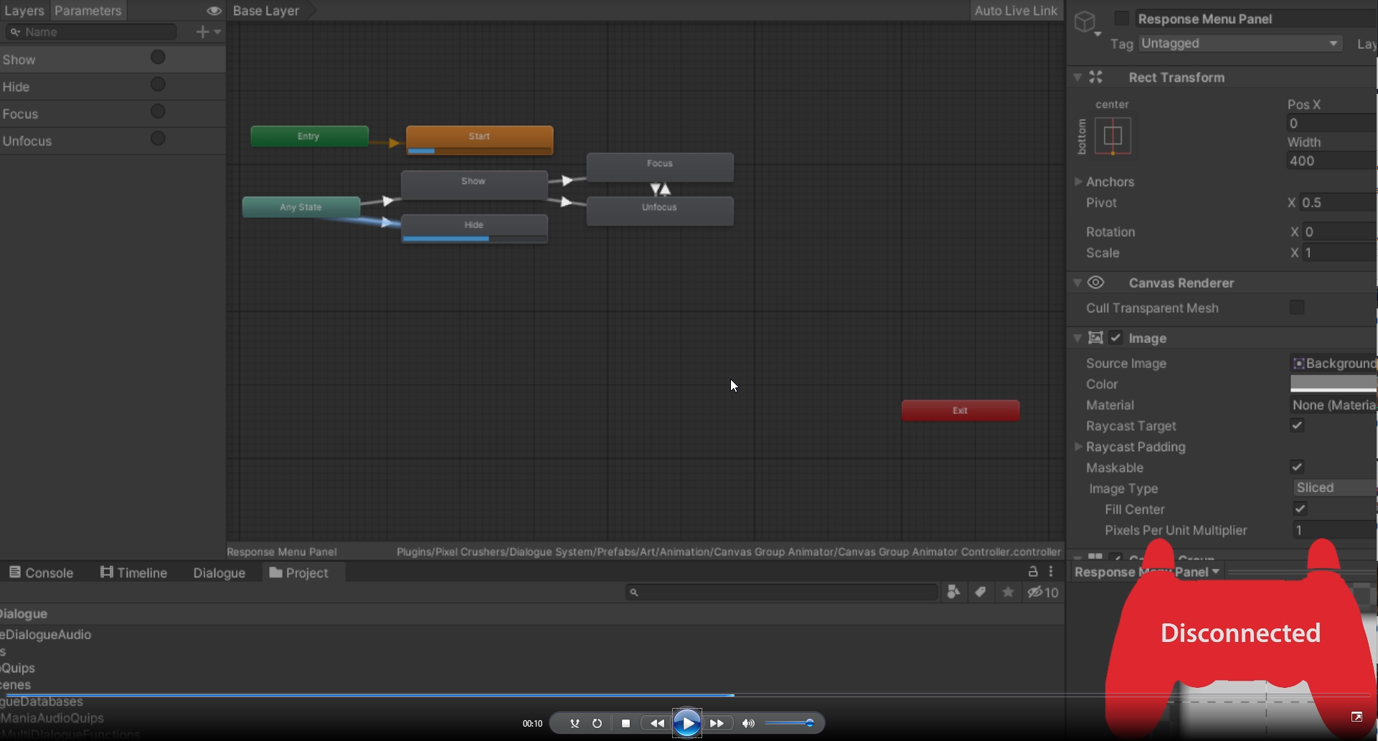Viewport: 1378px width, 741px height.
Task: Collapse the Canvas Renderer component
Action: [1077, 283]
